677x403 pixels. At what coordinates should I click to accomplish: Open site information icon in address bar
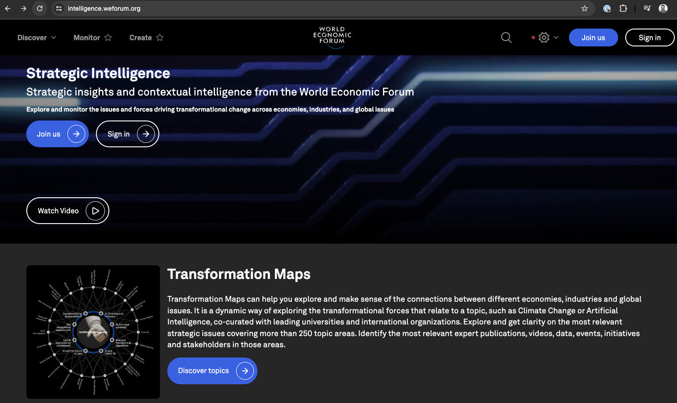click(x=59, y=8)
